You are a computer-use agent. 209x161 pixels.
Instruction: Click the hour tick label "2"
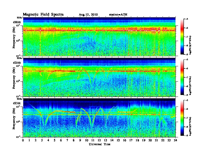coord(36,140)
